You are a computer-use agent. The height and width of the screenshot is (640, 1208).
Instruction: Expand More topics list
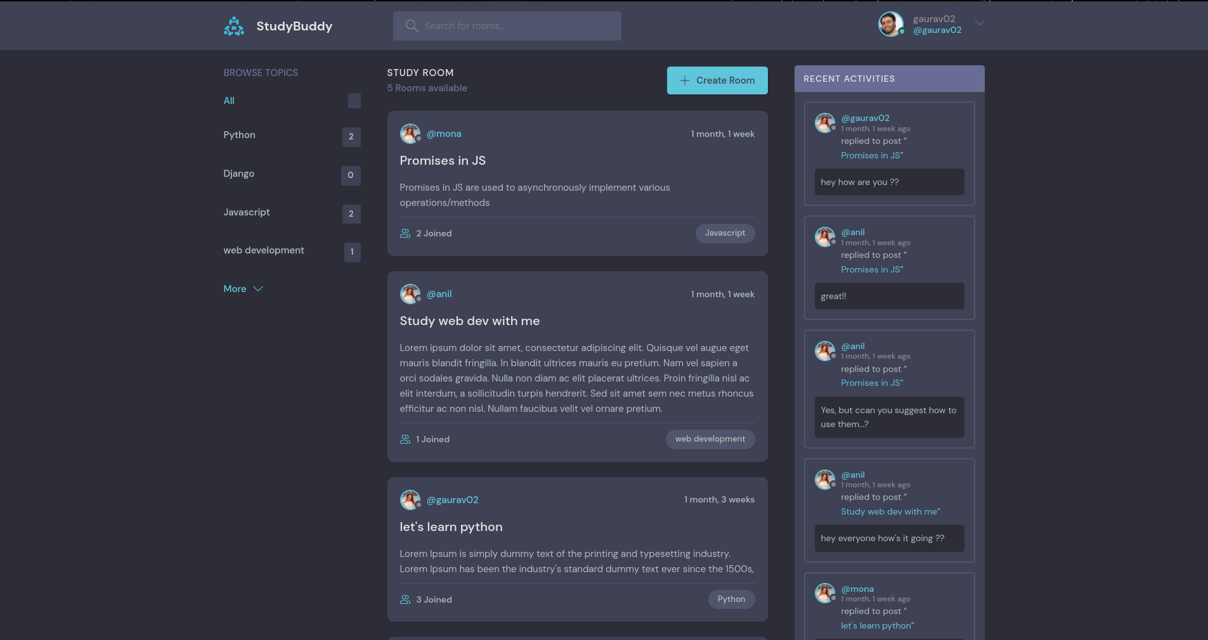coord(243,289)
